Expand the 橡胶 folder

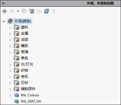pyautogui.click(x=10, y=46)
